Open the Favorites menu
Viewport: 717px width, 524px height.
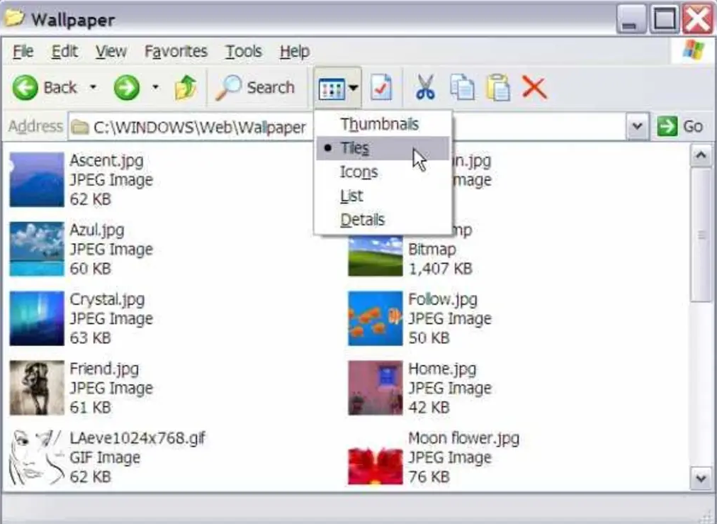tap(176, 52)
